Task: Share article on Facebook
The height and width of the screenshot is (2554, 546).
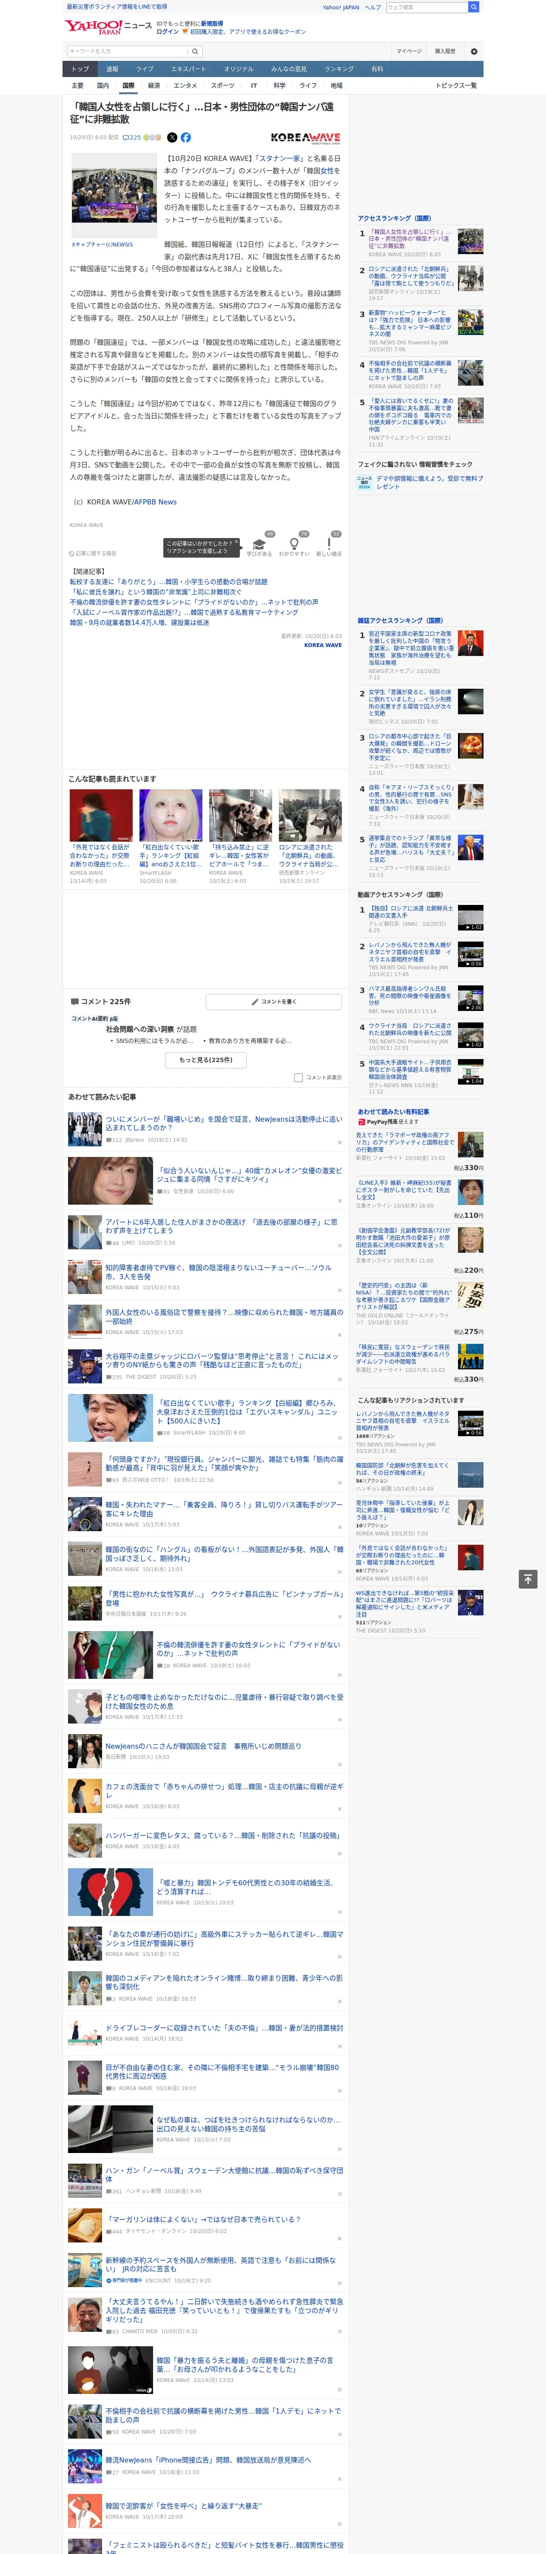Action: click(185, 138)
